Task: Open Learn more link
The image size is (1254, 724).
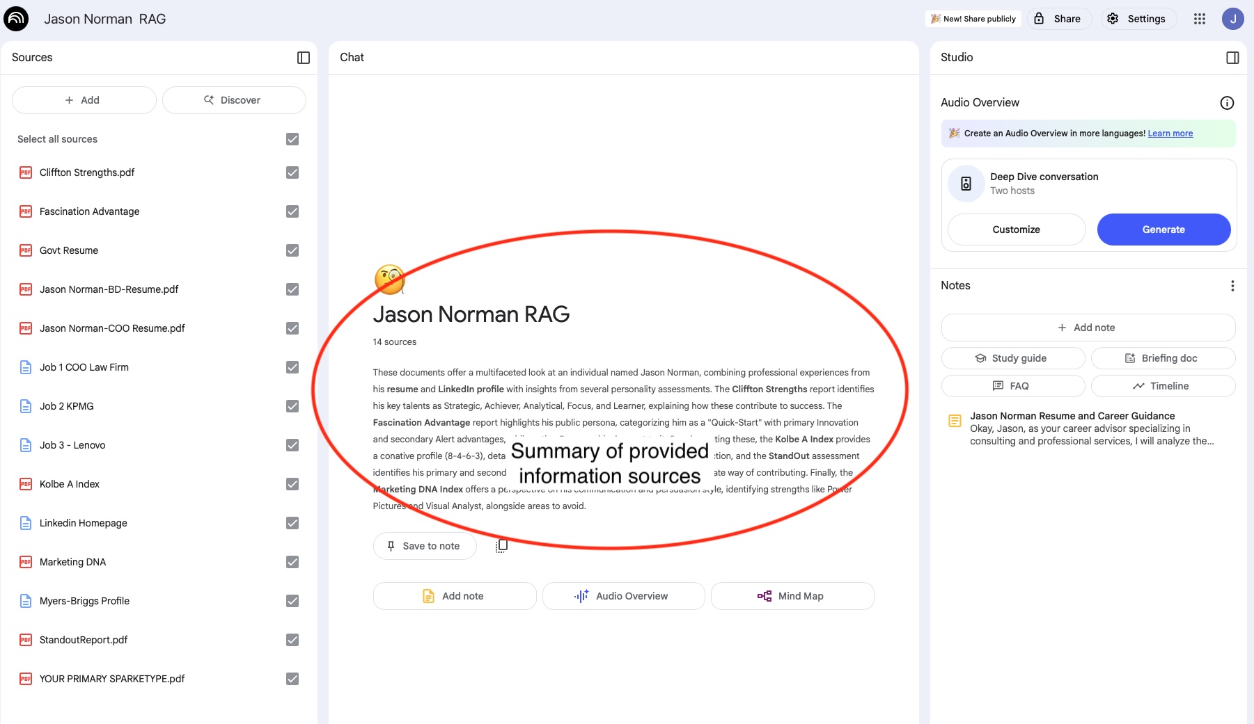Action: (x=1170, y=134)
